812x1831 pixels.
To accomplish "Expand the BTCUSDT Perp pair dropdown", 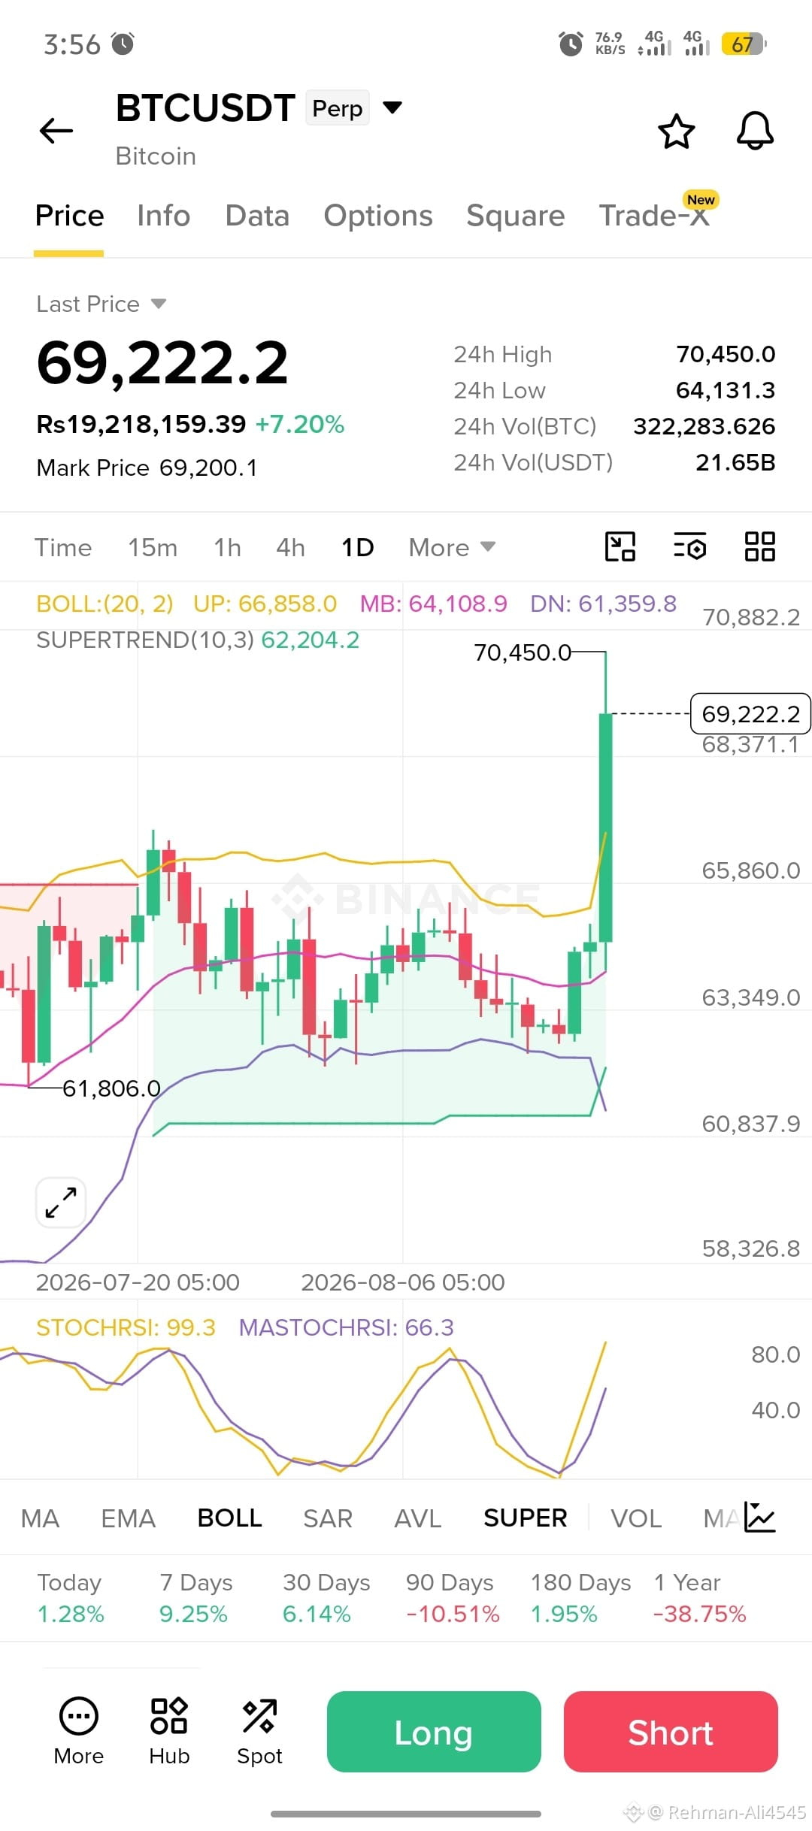I will (x=392, y=107).
